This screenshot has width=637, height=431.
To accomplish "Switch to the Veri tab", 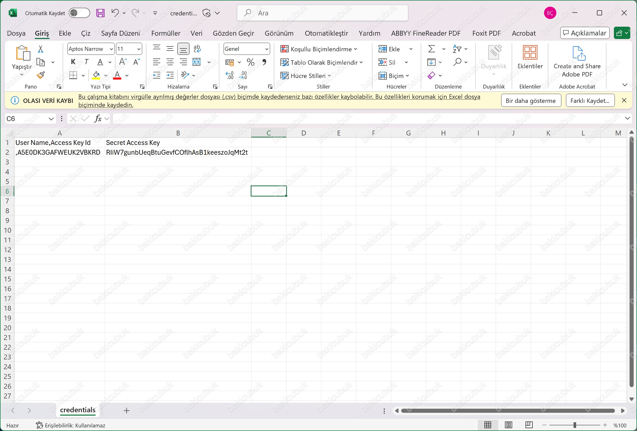I will point(196,33).
